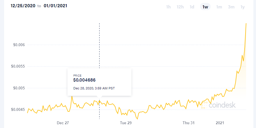The image size is (256, 128).
Task: Click the $0.0045 price axis label
Action: (x=18, y=110)
